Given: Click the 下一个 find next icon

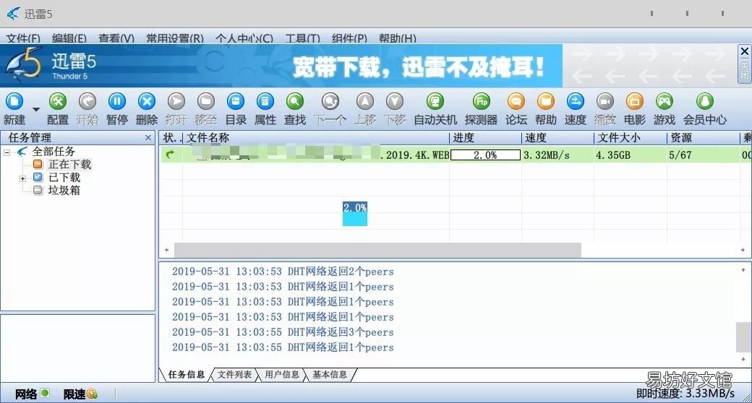Looking at the screenshot, I should click(x=330, y=101).
